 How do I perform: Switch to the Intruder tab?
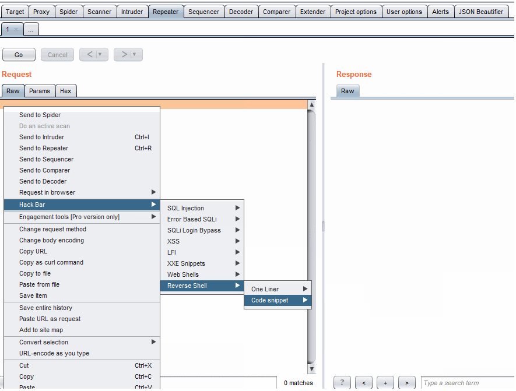(x=132, y=12)
